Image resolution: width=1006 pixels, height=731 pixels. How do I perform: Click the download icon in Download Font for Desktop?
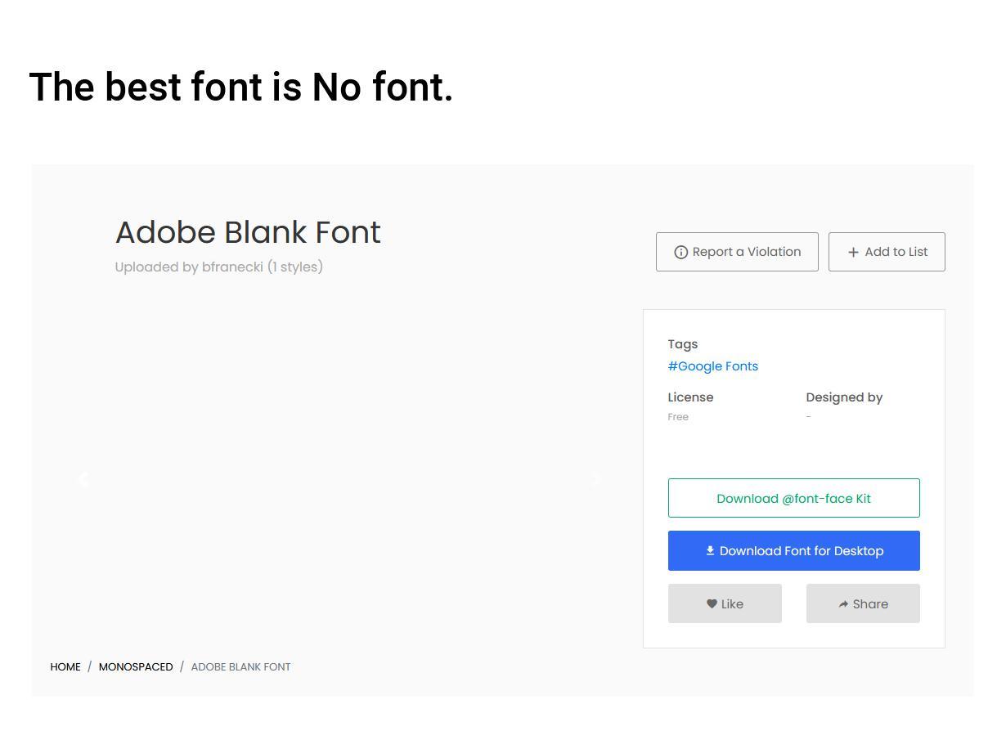[709, 550]
